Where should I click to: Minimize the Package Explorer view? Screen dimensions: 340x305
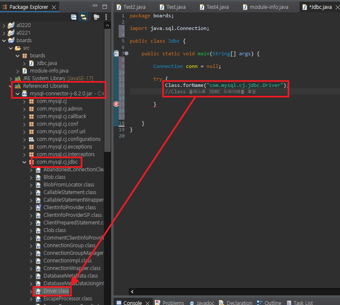pyautogui.click(x=95, y=6)
